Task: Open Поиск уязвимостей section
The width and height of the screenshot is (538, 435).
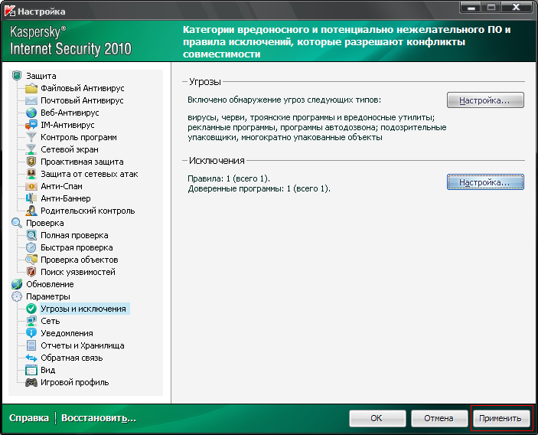Action: (x=78, y=272)
